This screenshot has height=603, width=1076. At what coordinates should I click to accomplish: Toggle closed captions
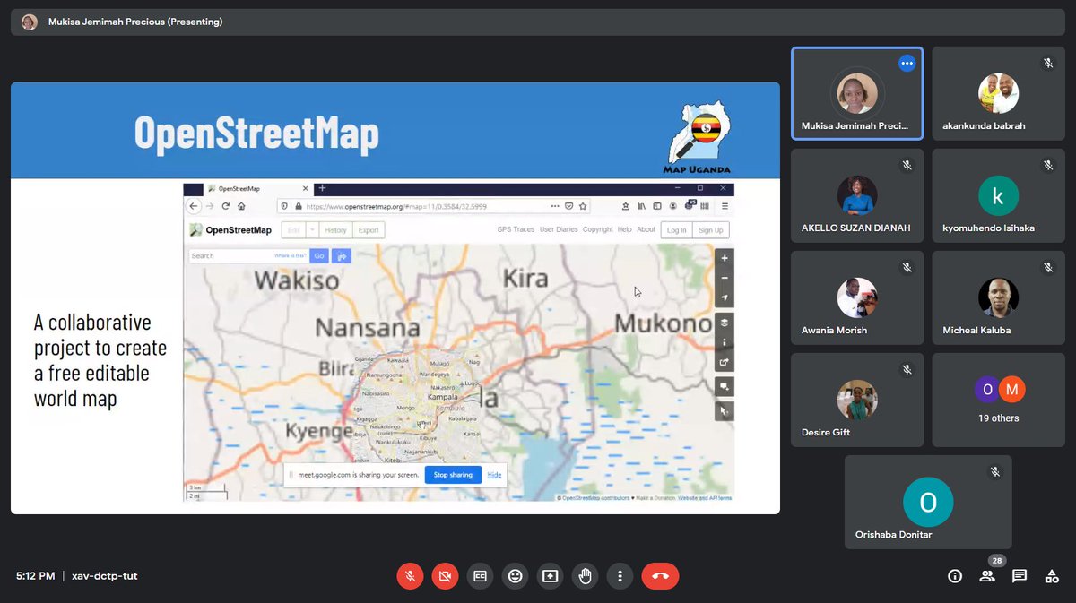coord(480,576)
